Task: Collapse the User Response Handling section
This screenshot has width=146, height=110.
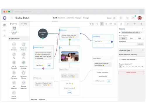Action: [x=128, y=55]
